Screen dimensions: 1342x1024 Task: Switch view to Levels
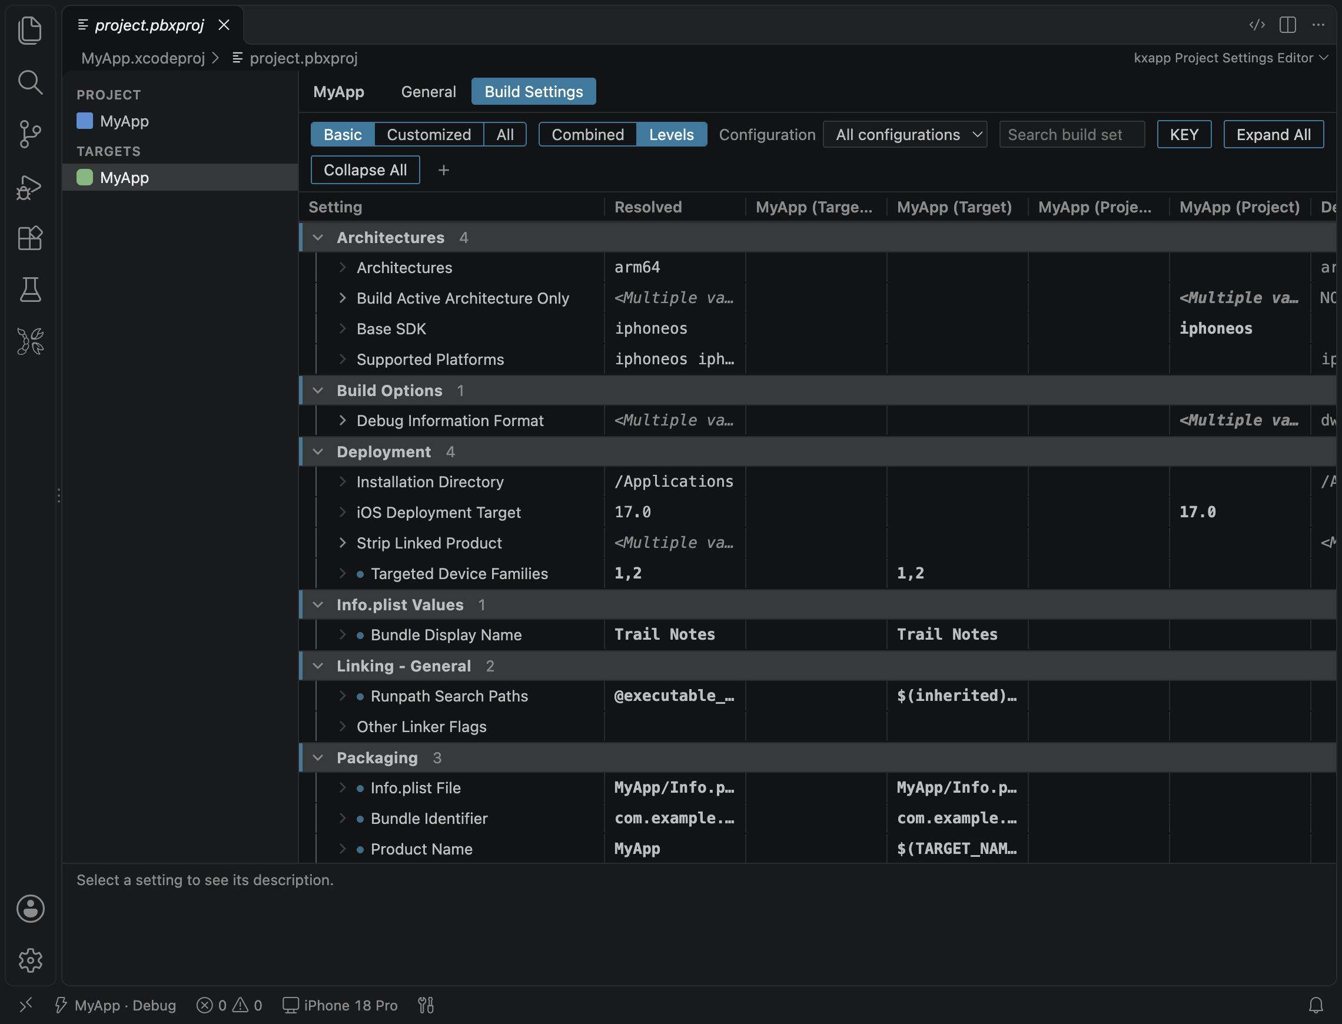pyautogui.click(x=671, y=134)
